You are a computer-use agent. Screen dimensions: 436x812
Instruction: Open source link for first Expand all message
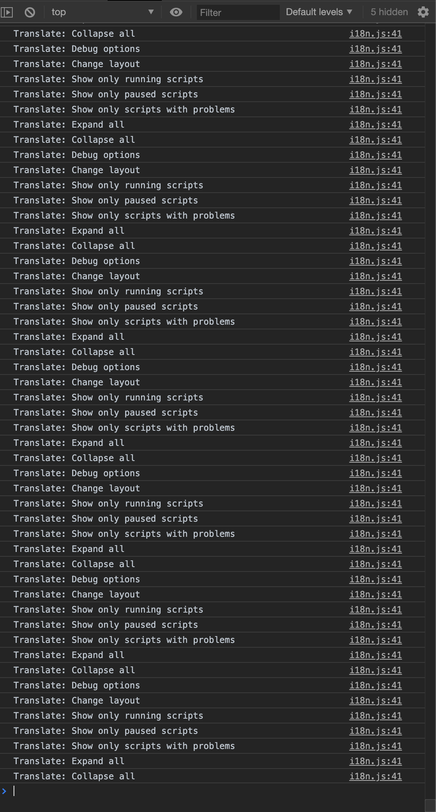click(x=375, y=125)
